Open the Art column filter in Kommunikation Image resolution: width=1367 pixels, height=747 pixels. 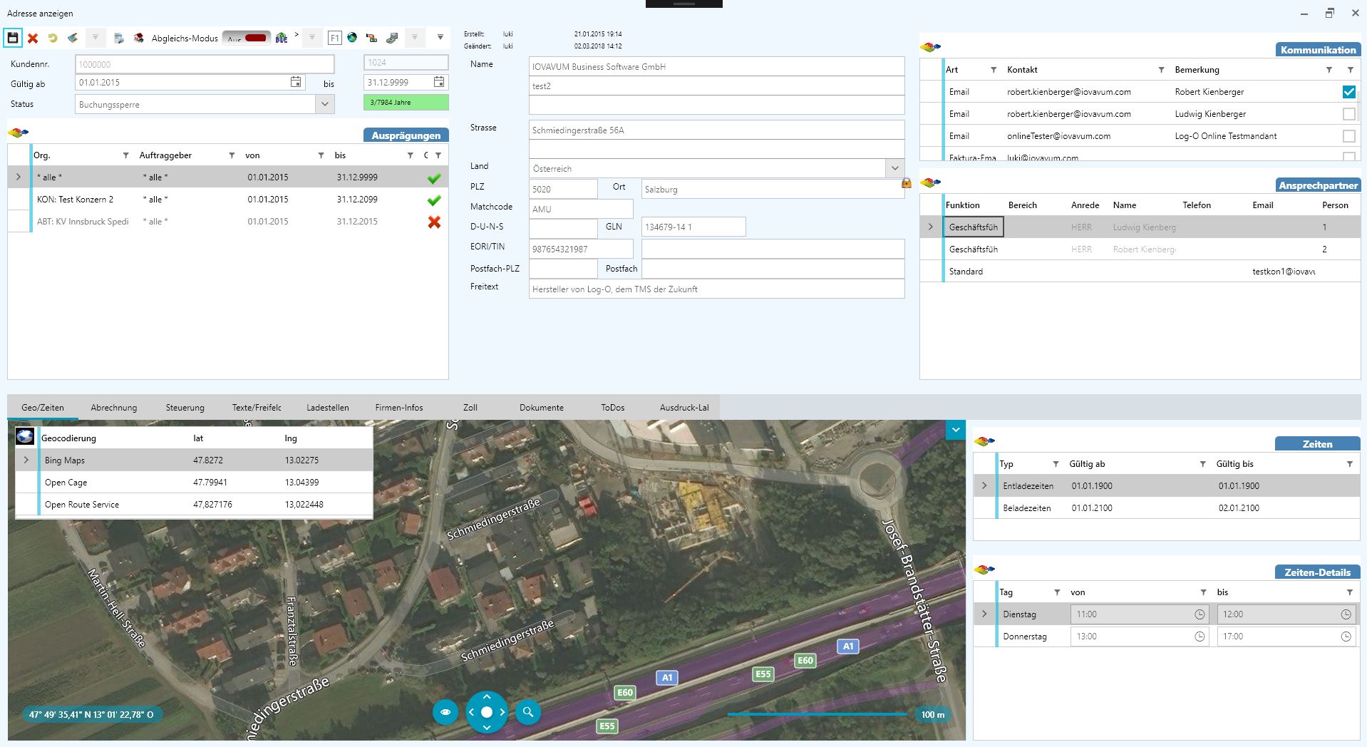(x=994, y=70)
